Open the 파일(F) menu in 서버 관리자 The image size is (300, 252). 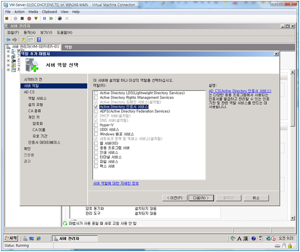13,33
